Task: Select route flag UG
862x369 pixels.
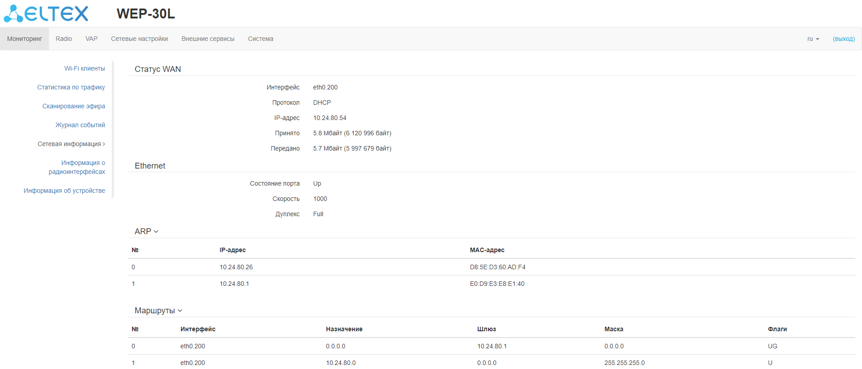Action: [x=773, y=346]
